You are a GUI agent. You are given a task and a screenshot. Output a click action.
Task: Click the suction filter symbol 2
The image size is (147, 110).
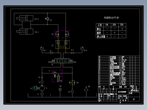click(x=42, y=94)
